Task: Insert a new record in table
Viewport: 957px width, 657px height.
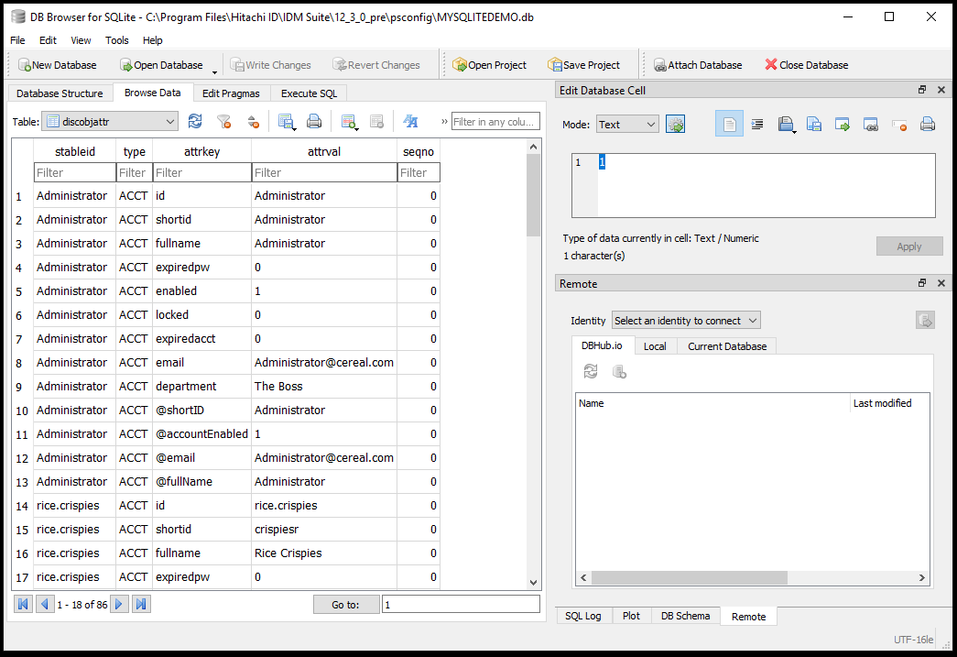Action: 348,121
